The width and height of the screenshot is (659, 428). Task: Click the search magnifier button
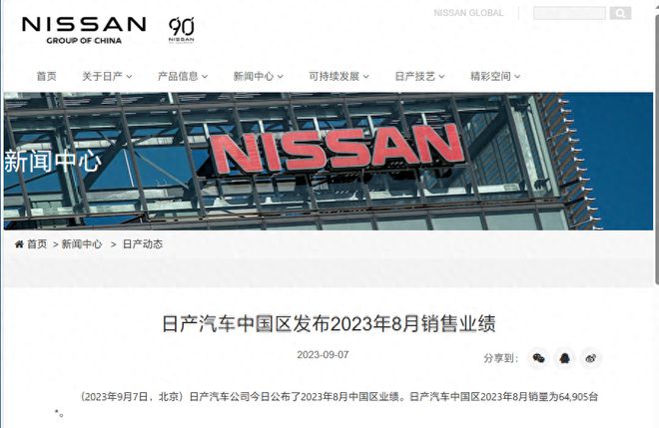620,13
